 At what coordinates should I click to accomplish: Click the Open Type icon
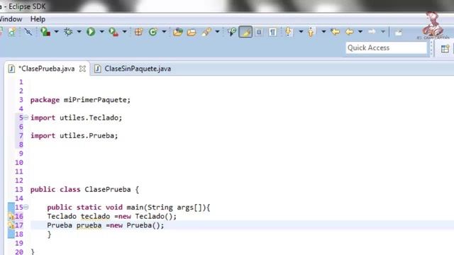(178, 32)
